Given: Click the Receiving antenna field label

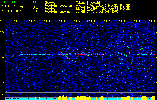Looking at the screenshot, I should (57, 12).
